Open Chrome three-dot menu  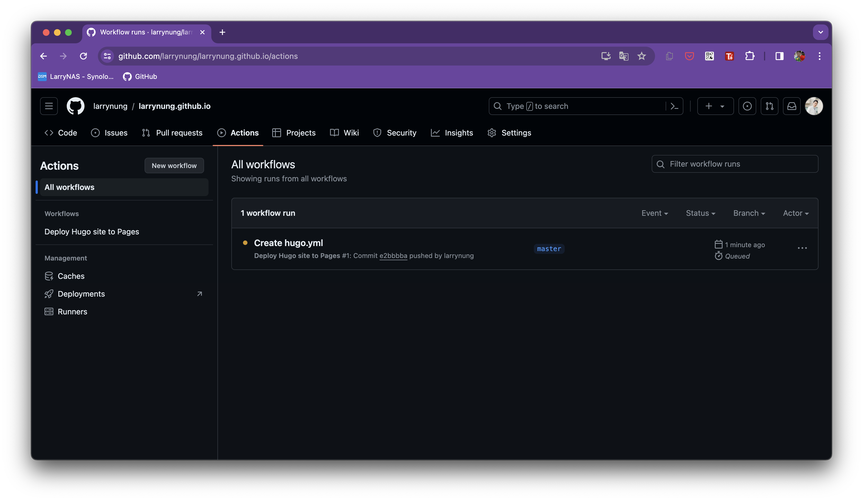click(819, 56)
